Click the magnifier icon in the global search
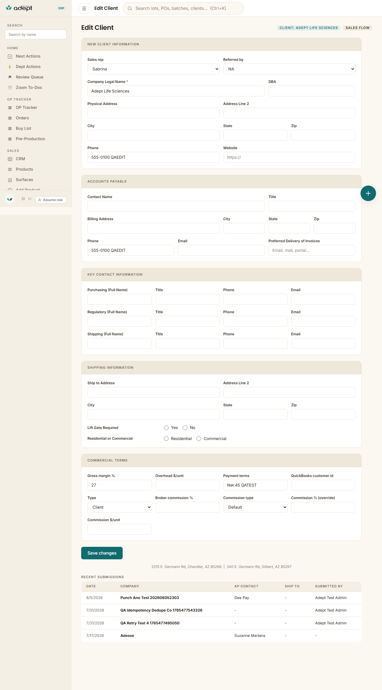 click(x=130, y=8)
